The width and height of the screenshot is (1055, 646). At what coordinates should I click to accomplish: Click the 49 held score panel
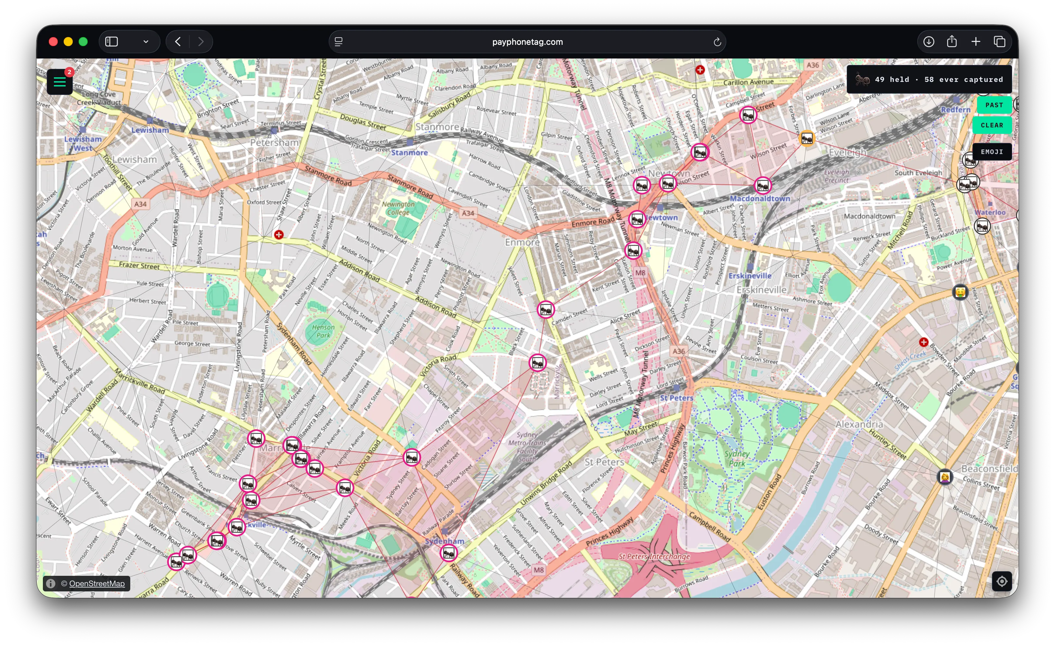coord(929,79)
